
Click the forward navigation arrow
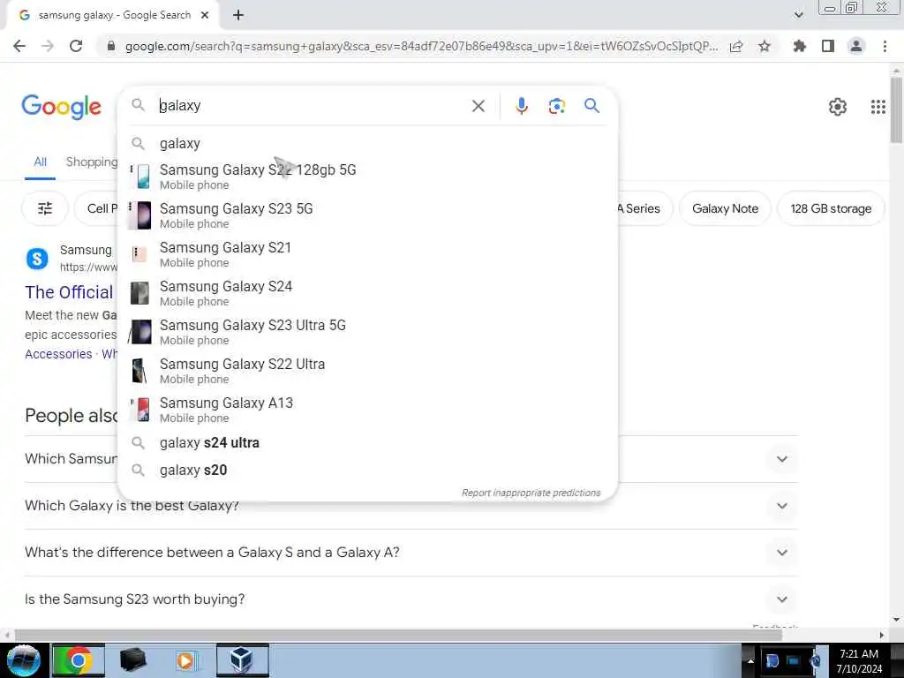[48, 46]
